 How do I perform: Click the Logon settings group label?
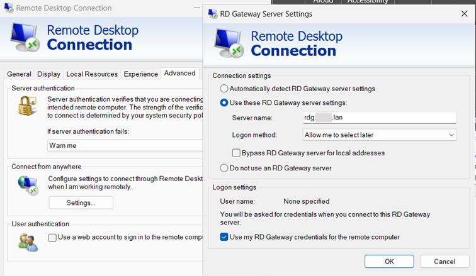coord(234,187)
